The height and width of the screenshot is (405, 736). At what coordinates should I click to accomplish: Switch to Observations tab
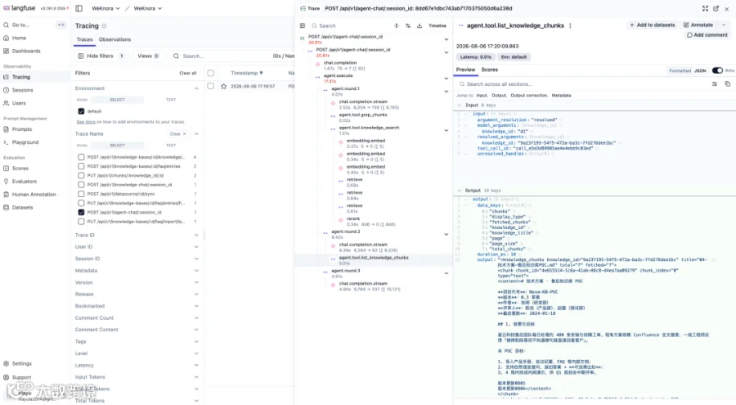point(114,39)
